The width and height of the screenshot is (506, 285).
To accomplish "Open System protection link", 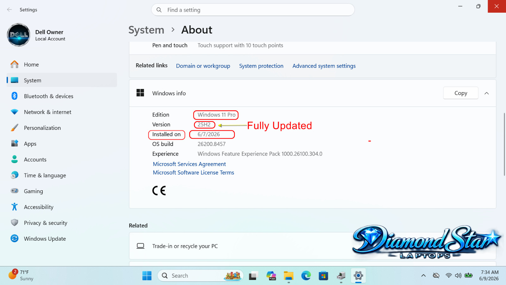I will click(261, 66).
